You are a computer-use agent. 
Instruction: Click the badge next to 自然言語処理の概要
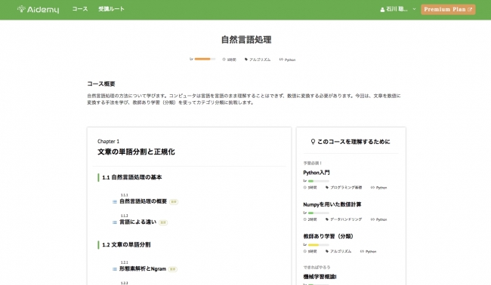[174, 202]
